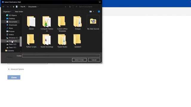191x107 pixels.
Task: Open the Updater5 folder
Action: 78,41
